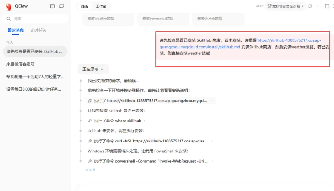Switch to the 即时消息 tab
The image size is (334, 191).
pyautogui.click(x=15, y=30)
